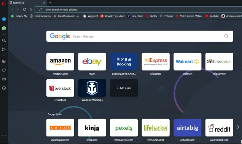Open Speed Dial from sidebar grid icon

point(4,61)
